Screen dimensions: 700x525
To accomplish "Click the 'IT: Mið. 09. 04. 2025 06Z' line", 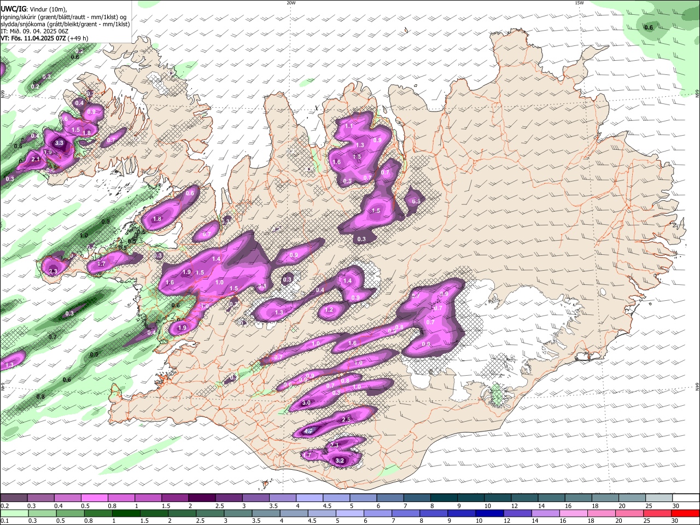I will (34, 31).
